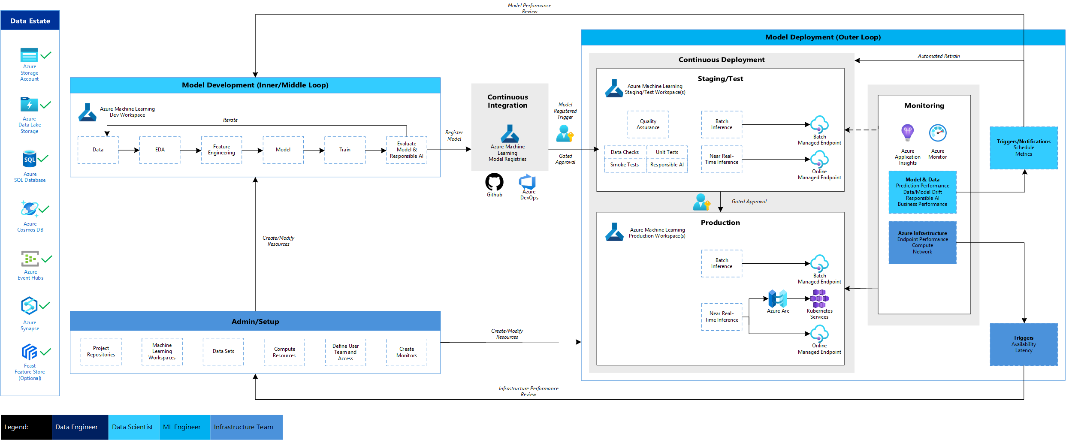Viewport: 1066px width, 440px height.
Task: Click the Data Engineer legend swatch
Action: [x=80, y=427]
